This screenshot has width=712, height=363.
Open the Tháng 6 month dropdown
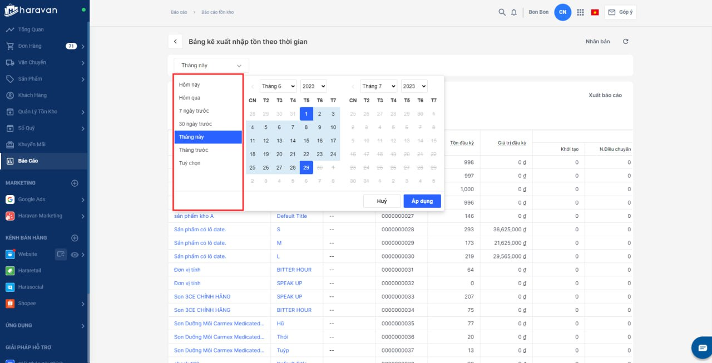(x=278, y=86)
